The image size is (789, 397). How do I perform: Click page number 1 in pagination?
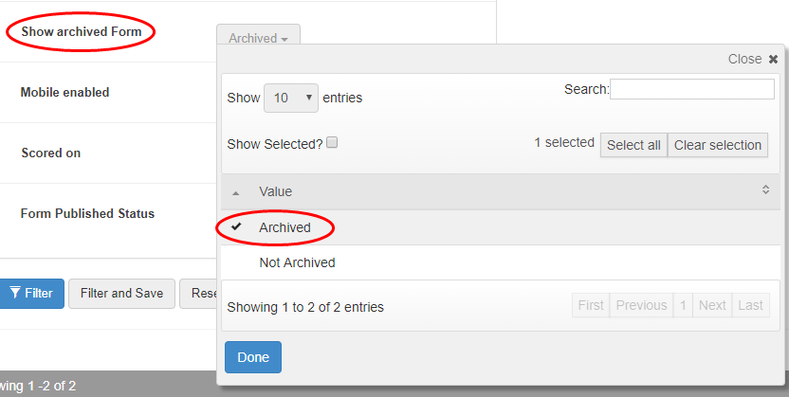pyautogui.click(x=683, y=305)
